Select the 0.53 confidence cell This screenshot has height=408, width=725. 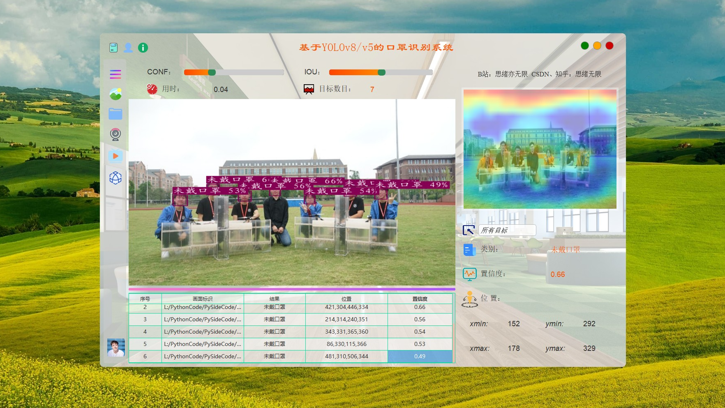pyautogui.click(x=420, y=344)
